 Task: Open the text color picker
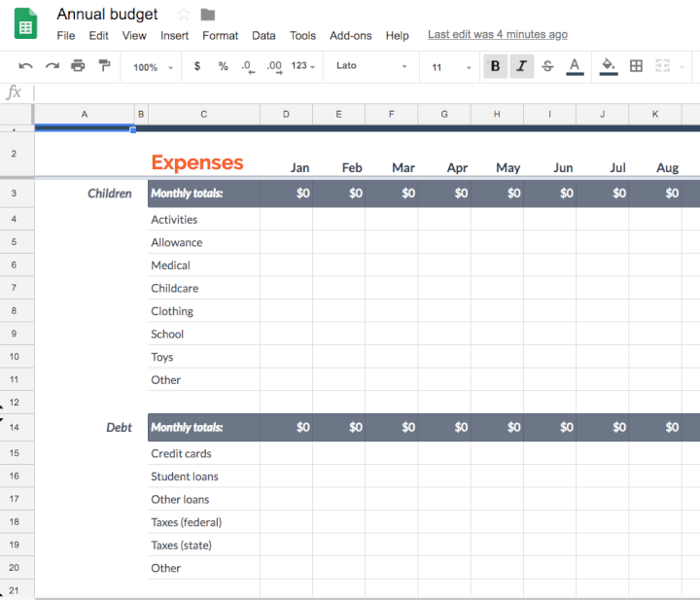pyautogui.click(x=575, y=66)
